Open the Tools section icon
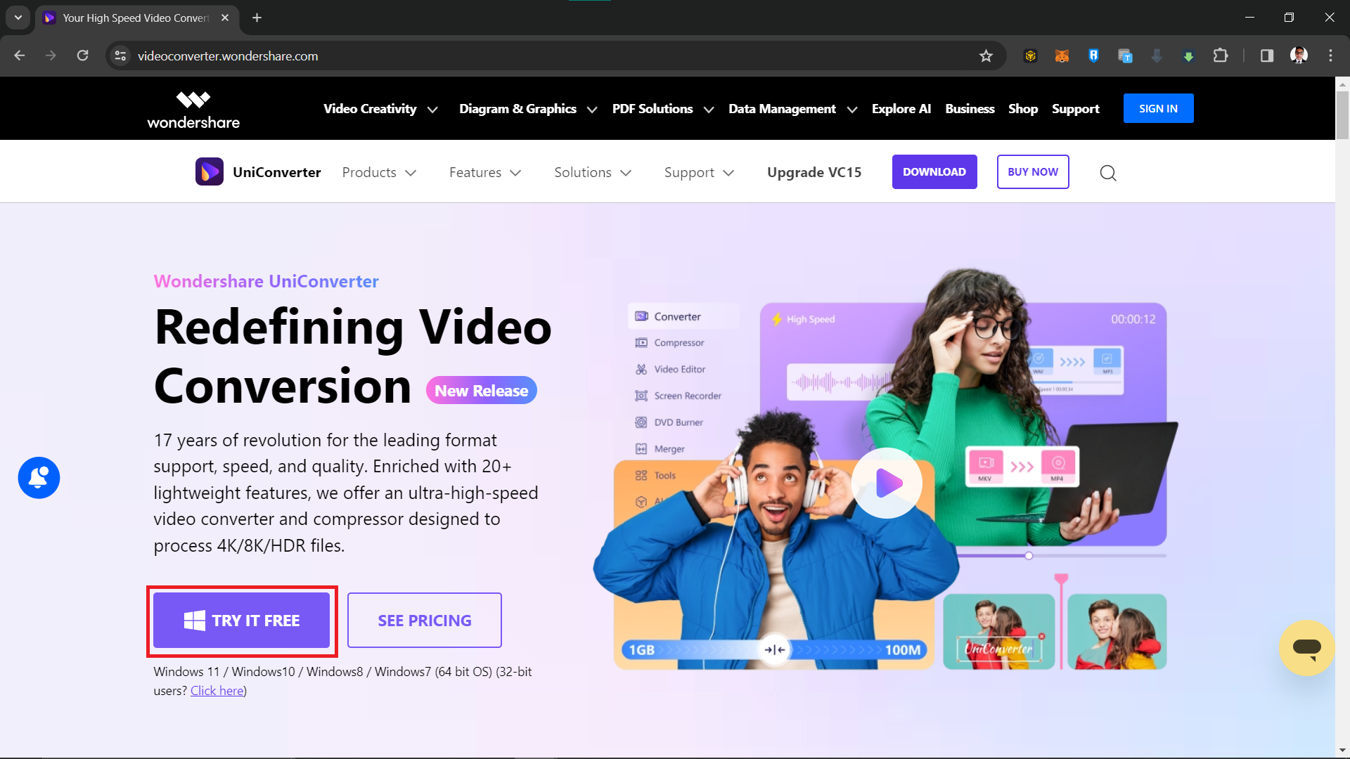The image size is (1350, 759). 642,473
